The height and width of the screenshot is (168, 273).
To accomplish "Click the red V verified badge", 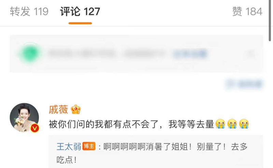I will click(35, 128).
